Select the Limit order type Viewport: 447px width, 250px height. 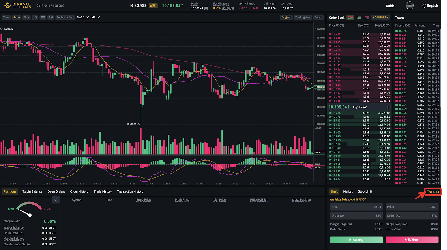coord(334,191)
